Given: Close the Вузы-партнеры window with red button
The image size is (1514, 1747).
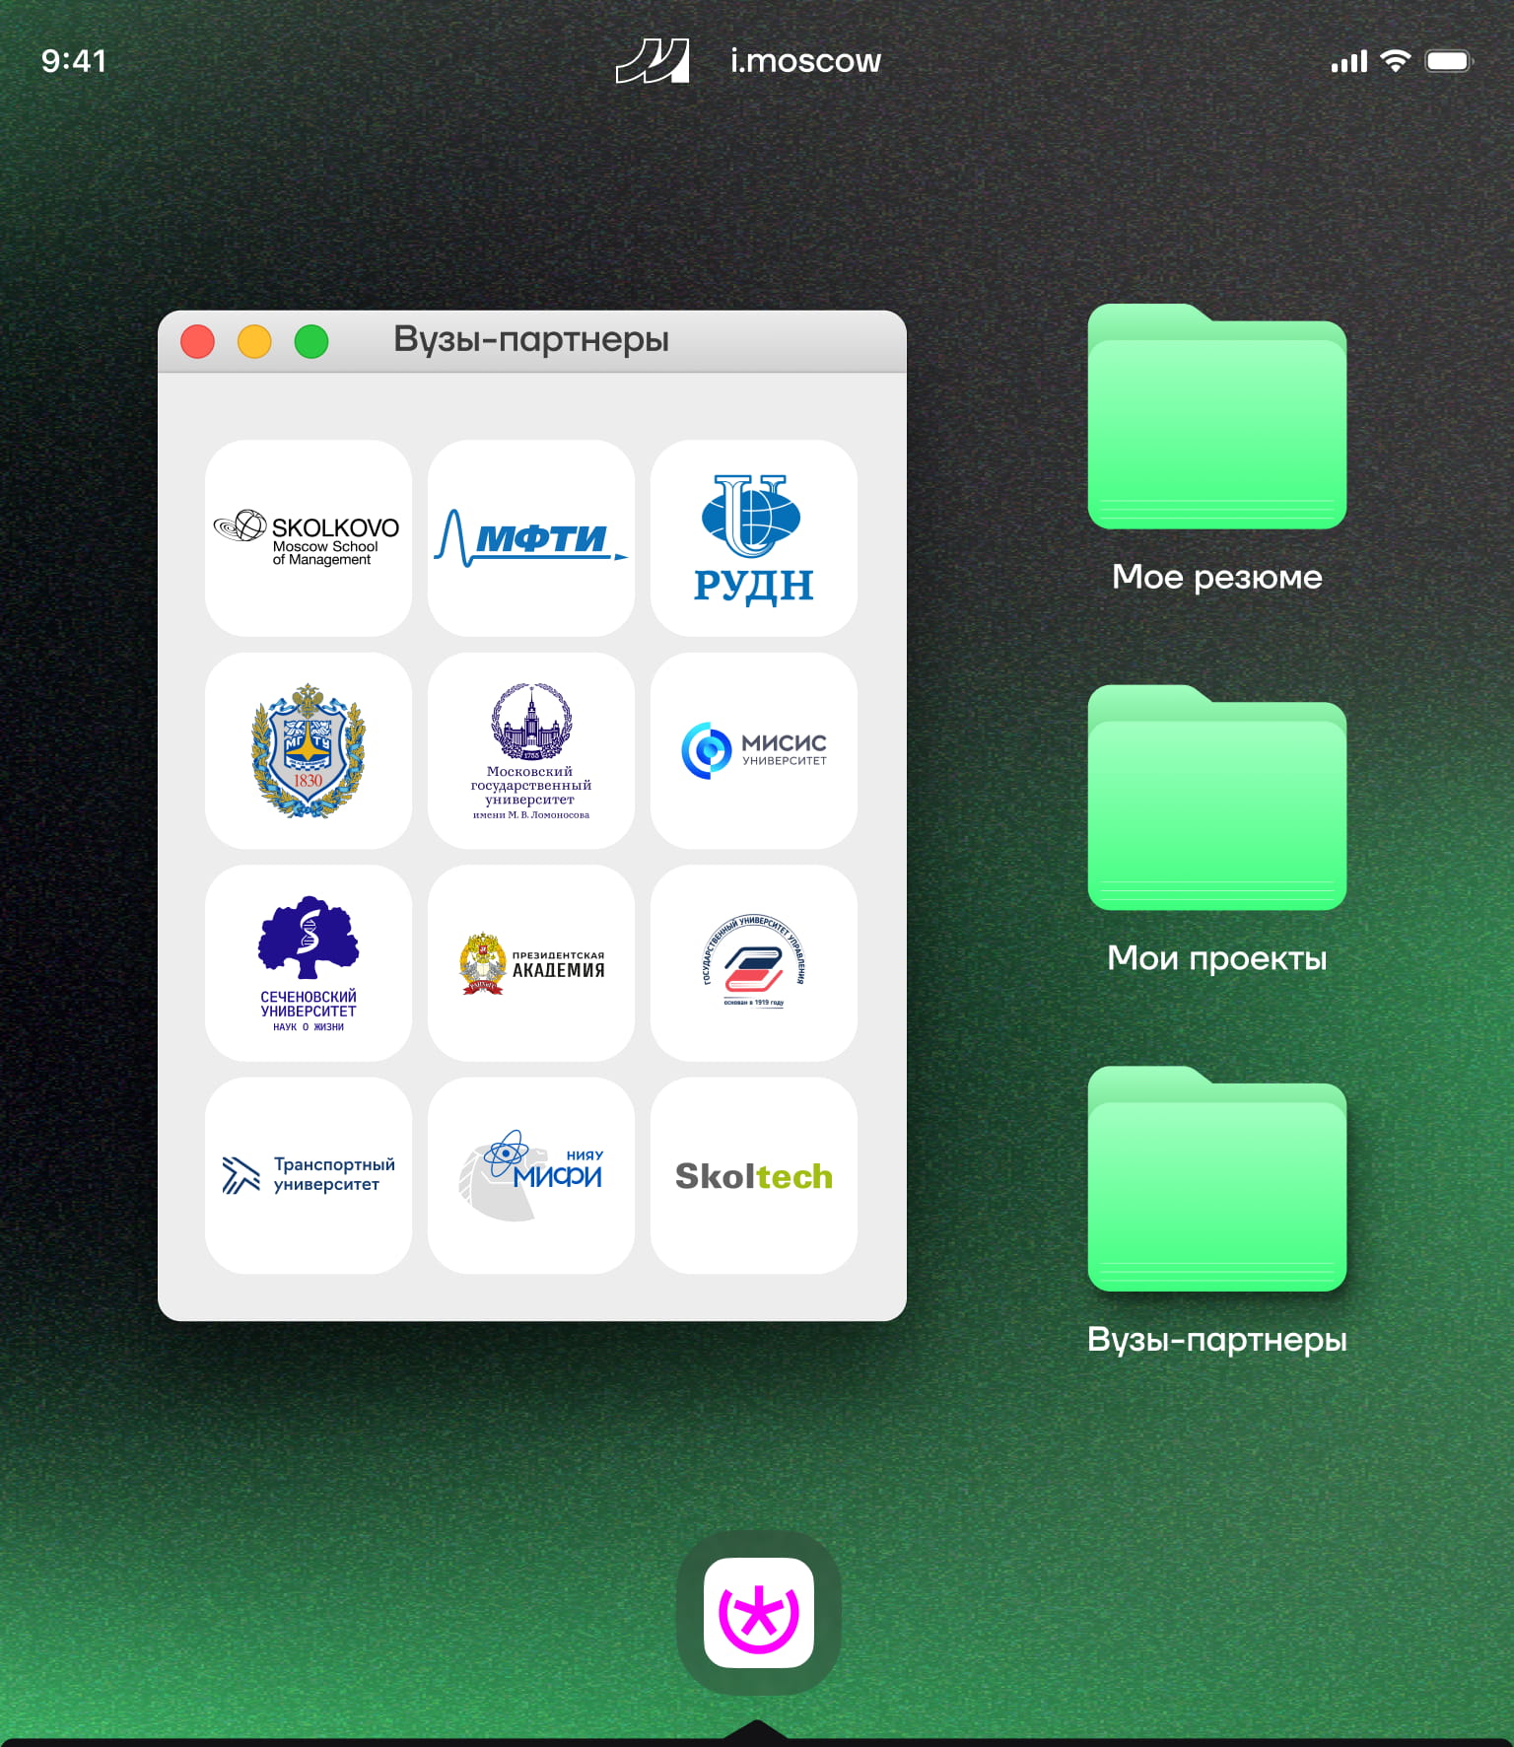Looking at the screenshot, I should tap(198, 342).
